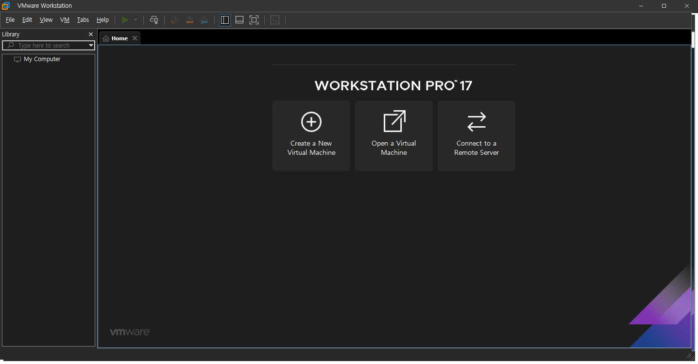
Task: Click Send Ctrl+Alt+Del toolbar icon
Action: click(154, 20)
